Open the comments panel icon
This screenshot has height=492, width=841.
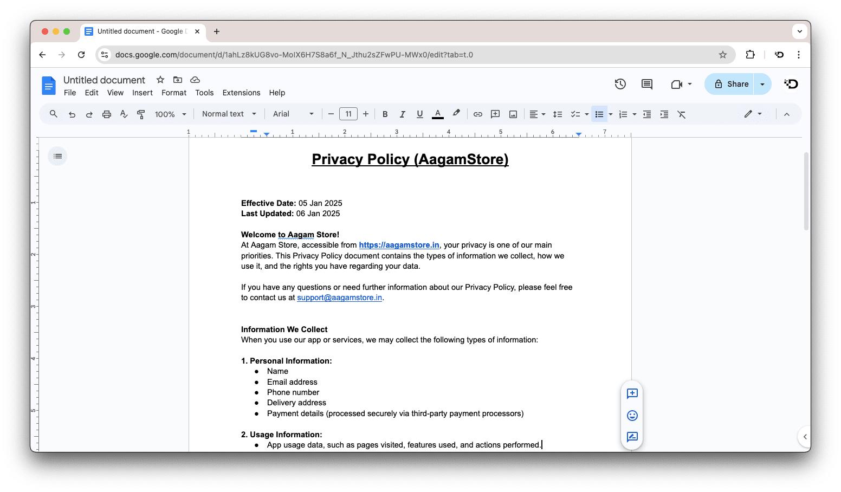click(646, 84)
